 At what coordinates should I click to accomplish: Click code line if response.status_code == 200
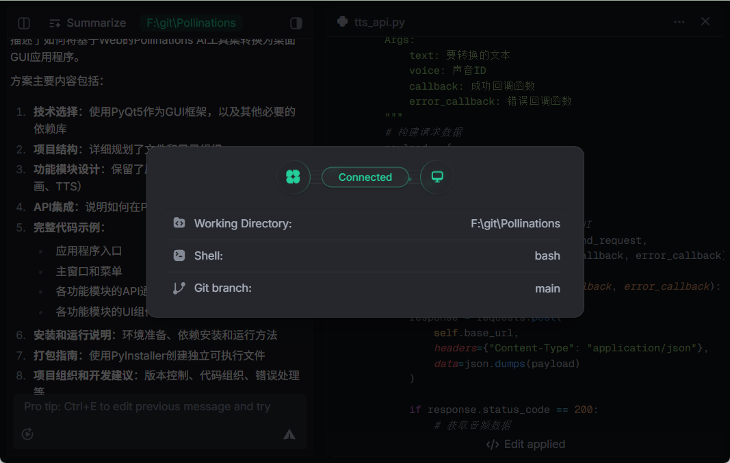(x=504, y=410)
